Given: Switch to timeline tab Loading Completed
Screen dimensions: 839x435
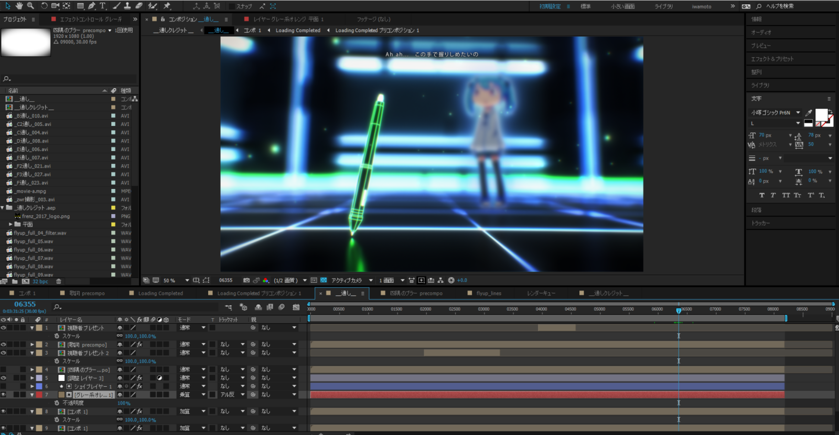Looking at the screenshot, I should 160,293.
